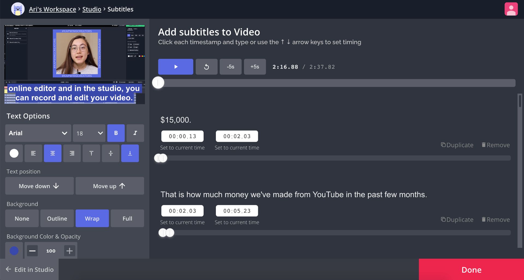
Task: Decrease background opacity with minus button
Action: tap(32, 251)
